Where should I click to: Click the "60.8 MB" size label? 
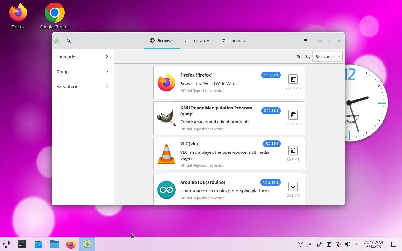coord(293,160)
